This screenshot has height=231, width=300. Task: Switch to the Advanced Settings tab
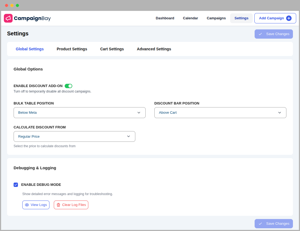coord(154,49)
